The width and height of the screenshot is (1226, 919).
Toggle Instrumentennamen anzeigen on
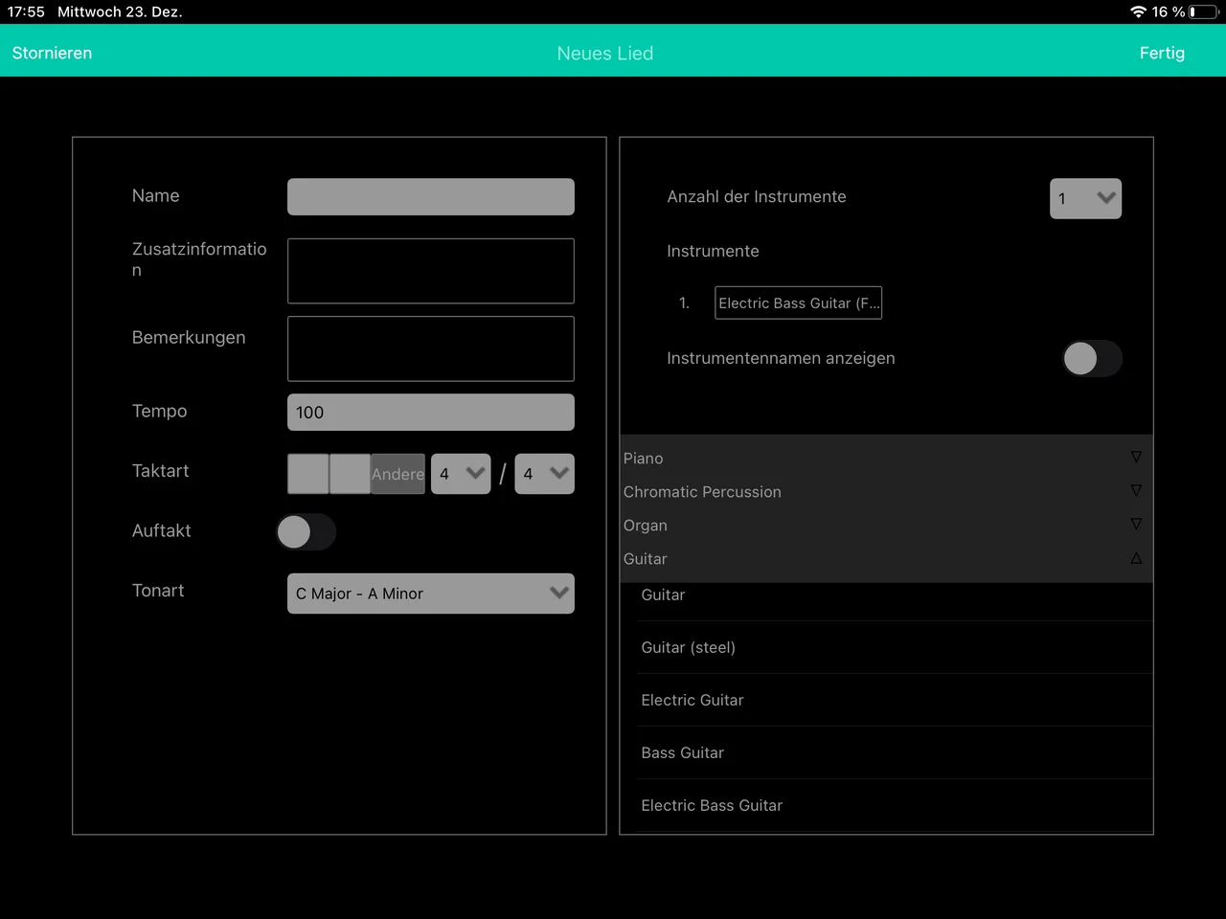point(1092,358)
